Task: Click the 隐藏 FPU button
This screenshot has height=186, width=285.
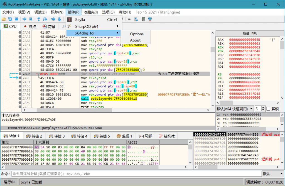Action: pyautogui.click(x=250, y=33)
